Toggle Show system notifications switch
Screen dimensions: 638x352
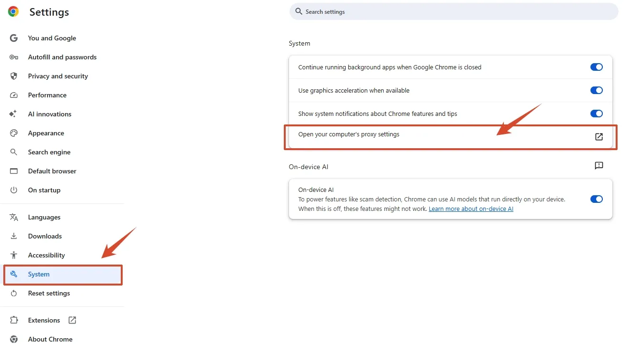click(597, 114)
